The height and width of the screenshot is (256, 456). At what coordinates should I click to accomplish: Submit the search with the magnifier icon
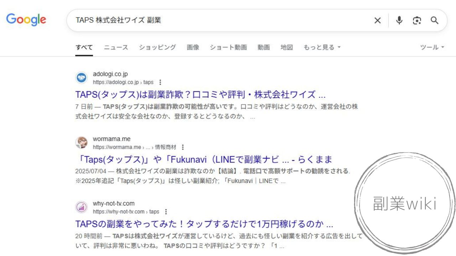(x=434, y=20)
